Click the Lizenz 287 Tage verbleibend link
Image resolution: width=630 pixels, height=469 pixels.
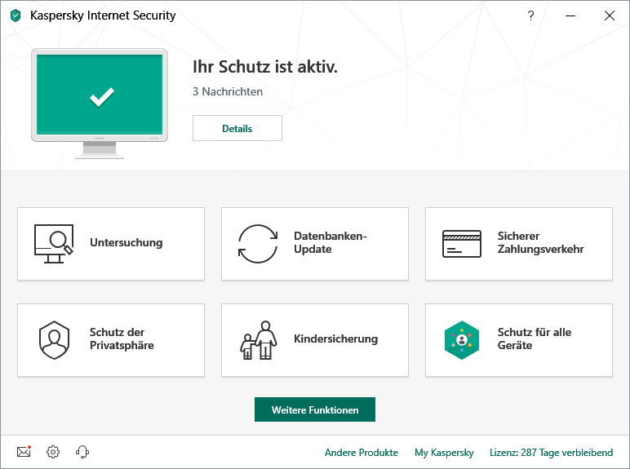click(x=551, y=453)
